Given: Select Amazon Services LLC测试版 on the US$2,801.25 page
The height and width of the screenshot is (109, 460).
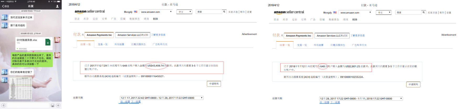Looking at the screenshot, I should pos(332,36).
